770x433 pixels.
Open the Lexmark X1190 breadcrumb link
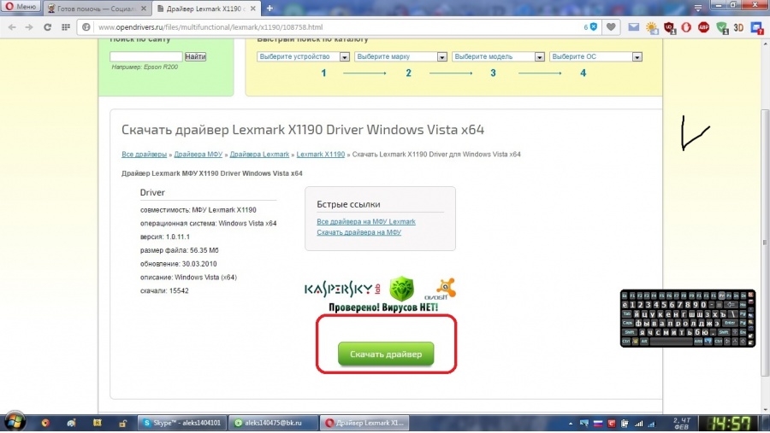(321, 155)
